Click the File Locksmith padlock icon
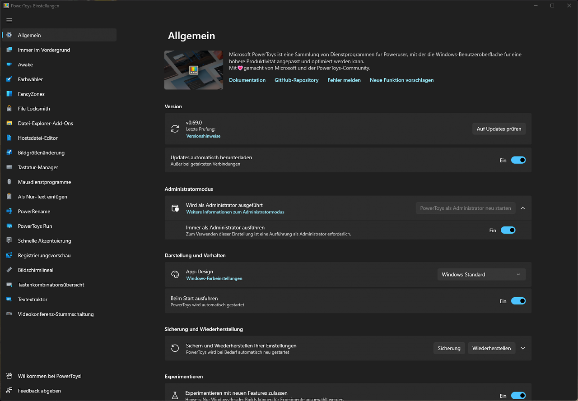The width and height of the screenshot is (578, 401). coord(9,109)
